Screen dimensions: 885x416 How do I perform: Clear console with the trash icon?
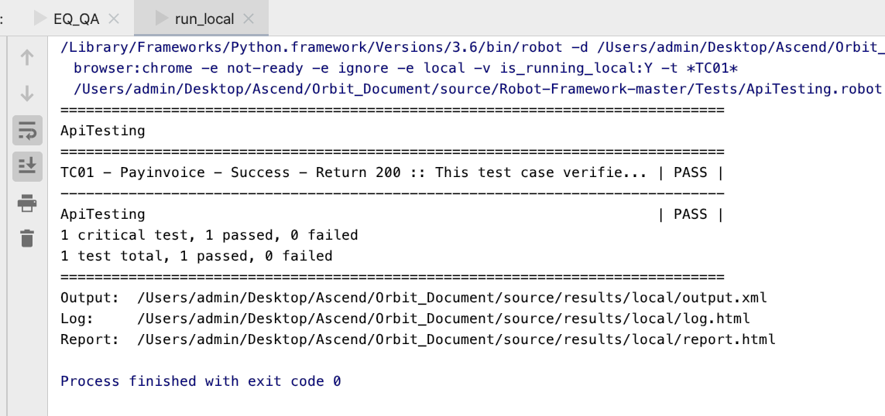pyautogui.click(x=27, y=238)
